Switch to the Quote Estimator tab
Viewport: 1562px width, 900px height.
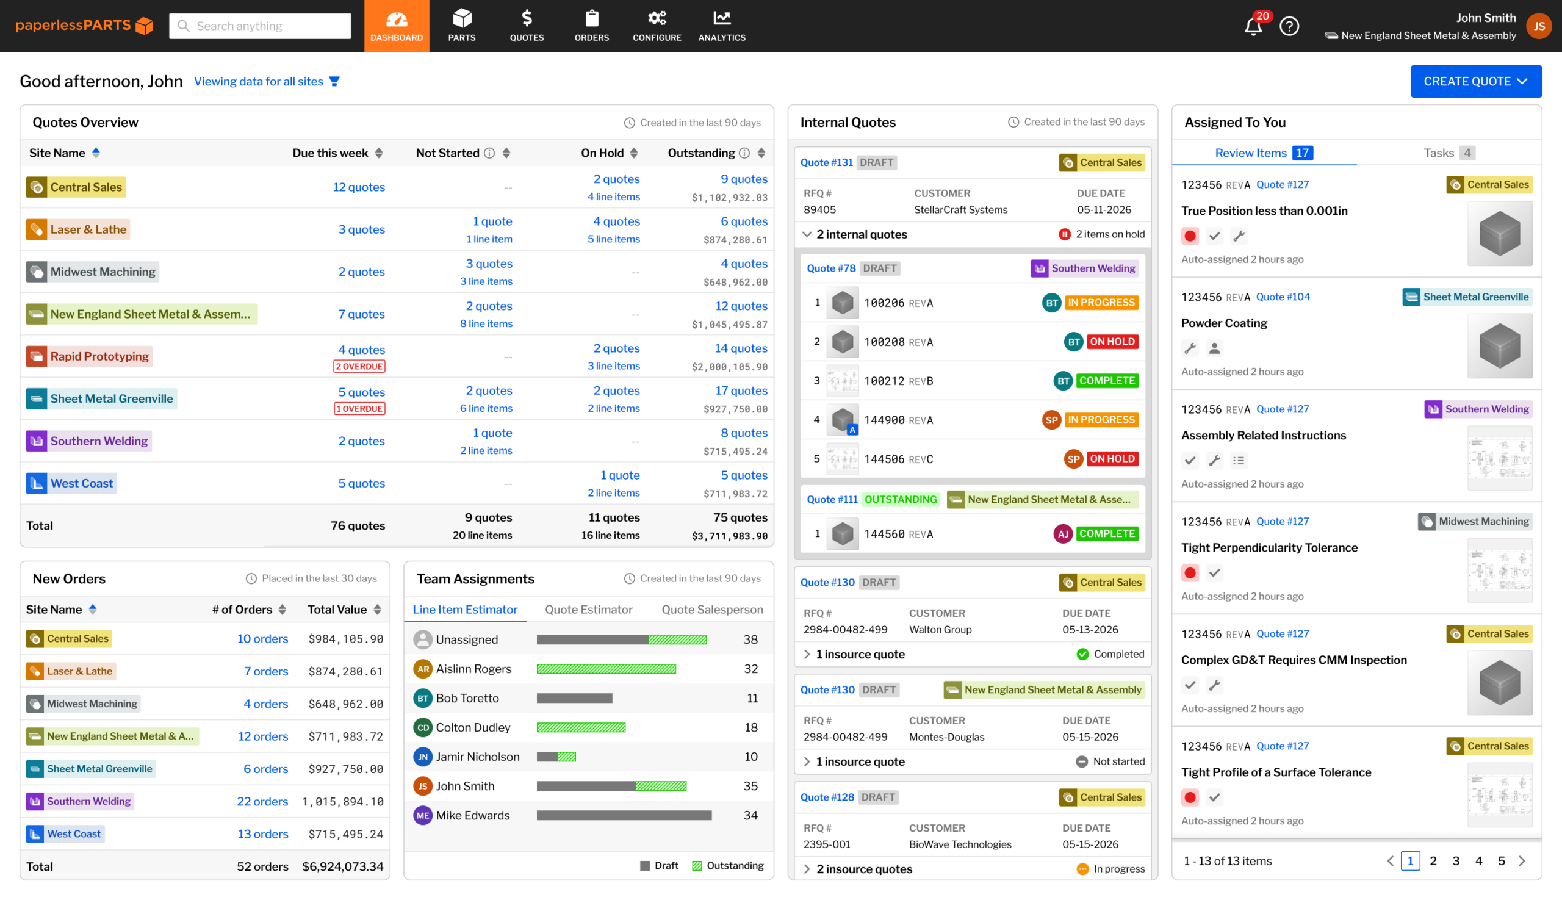coord(588,610)
